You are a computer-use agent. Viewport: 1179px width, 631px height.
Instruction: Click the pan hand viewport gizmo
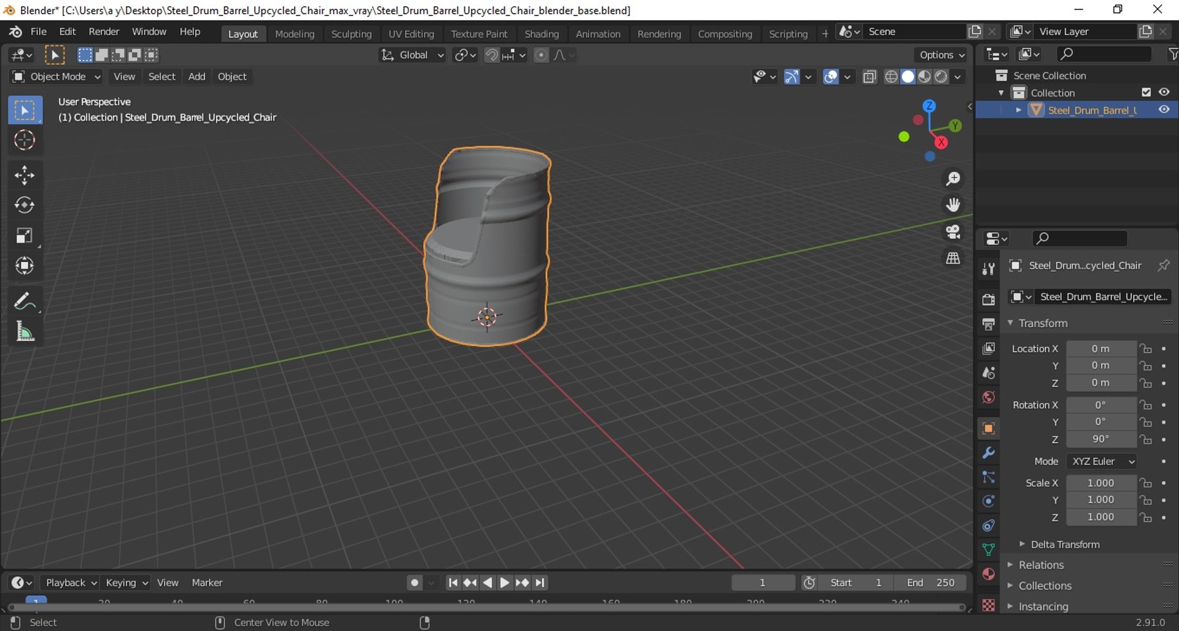[x=953, y=204]
